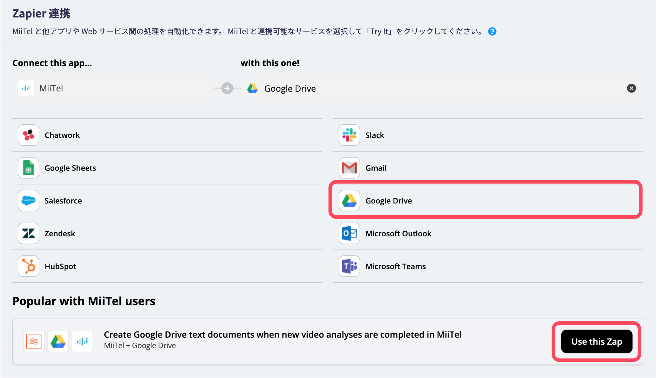Select the Microsoft Outlook icon
Image resolution: width=657 pixels, height=378 pixels.
click(x=349, y=233)
